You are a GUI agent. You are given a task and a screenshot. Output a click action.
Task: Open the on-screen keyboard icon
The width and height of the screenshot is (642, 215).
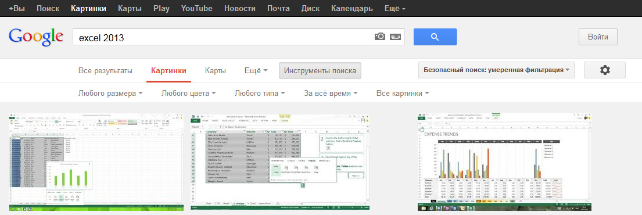(x=395, y=37)
